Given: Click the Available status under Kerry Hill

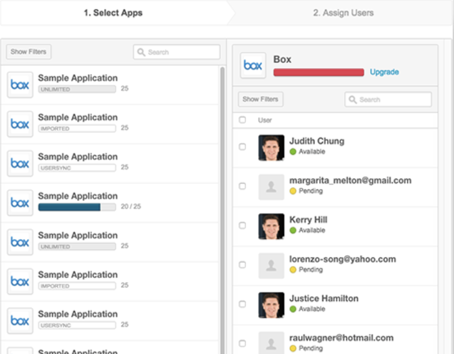Looking at the screenshot, I should (x=307, y=230).
